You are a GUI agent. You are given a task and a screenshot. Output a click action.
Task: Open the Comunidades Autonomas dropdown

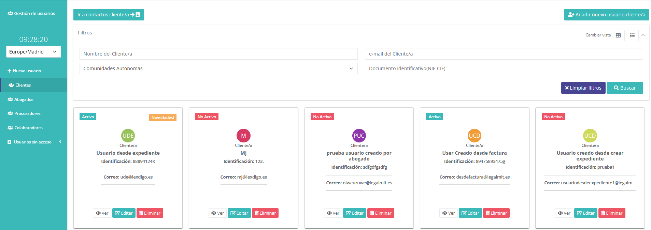[218, 68]
